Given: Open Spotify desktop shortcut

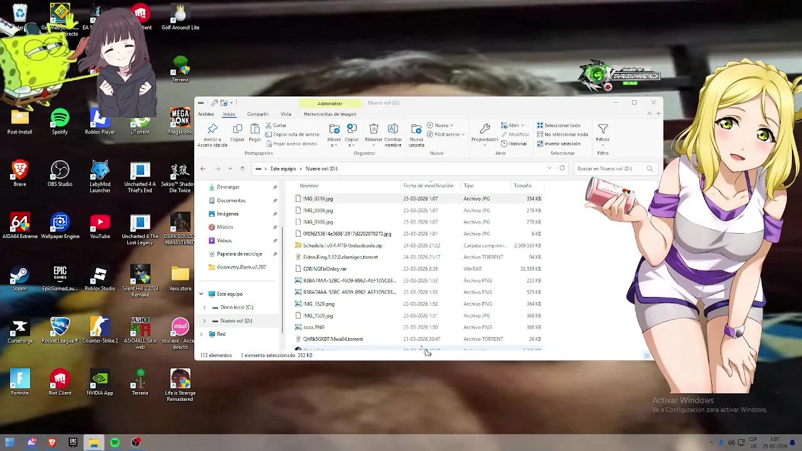Looking at the screenshot, I should [x=60, y=122].
